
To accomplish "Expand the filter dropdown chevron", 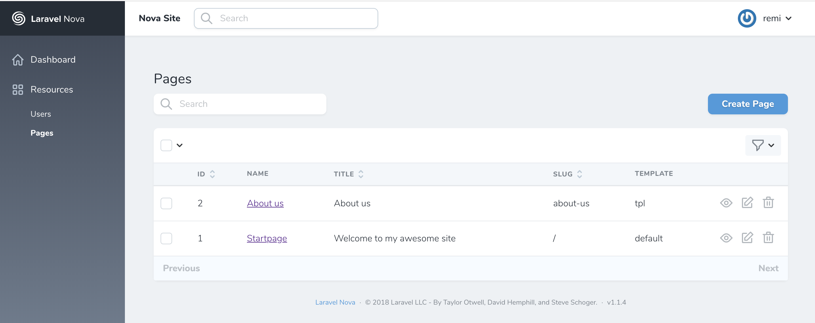I will tap(771, 145).
